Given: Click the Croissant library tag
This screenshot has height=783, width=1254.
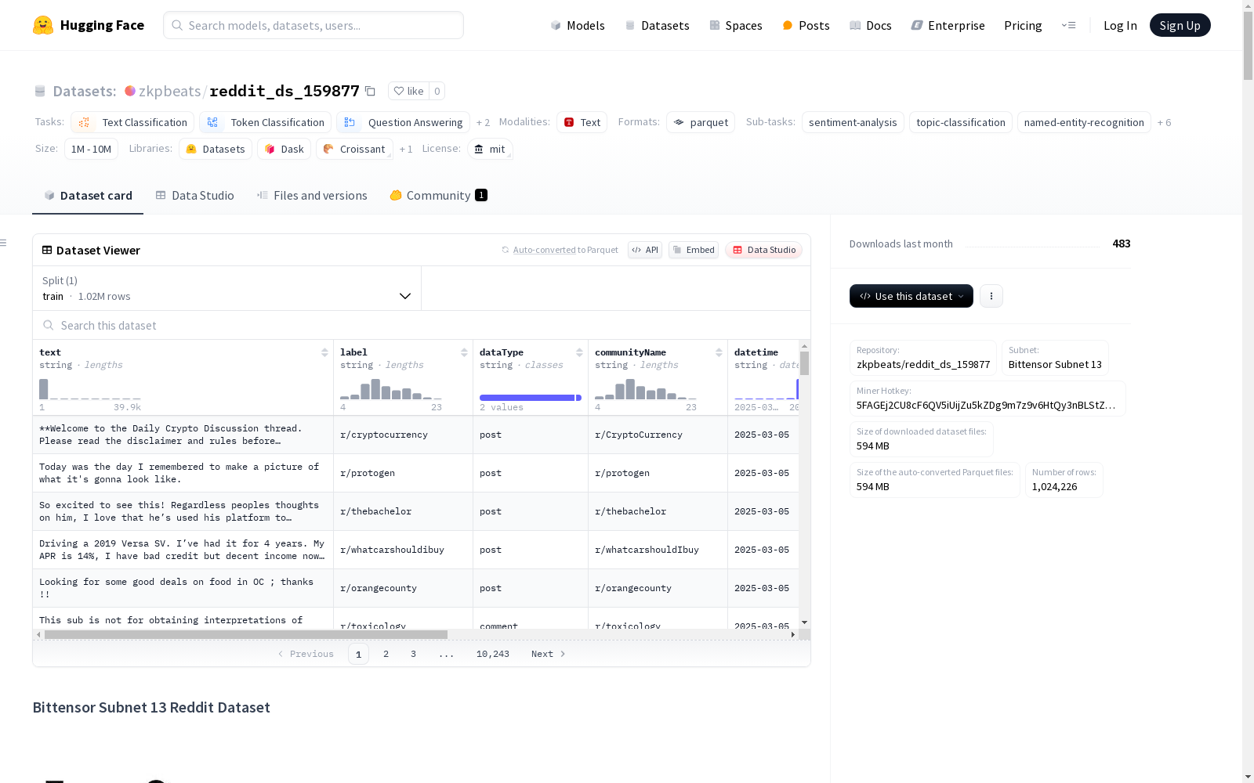Looking at the screenshot, I should coord(354,149).
